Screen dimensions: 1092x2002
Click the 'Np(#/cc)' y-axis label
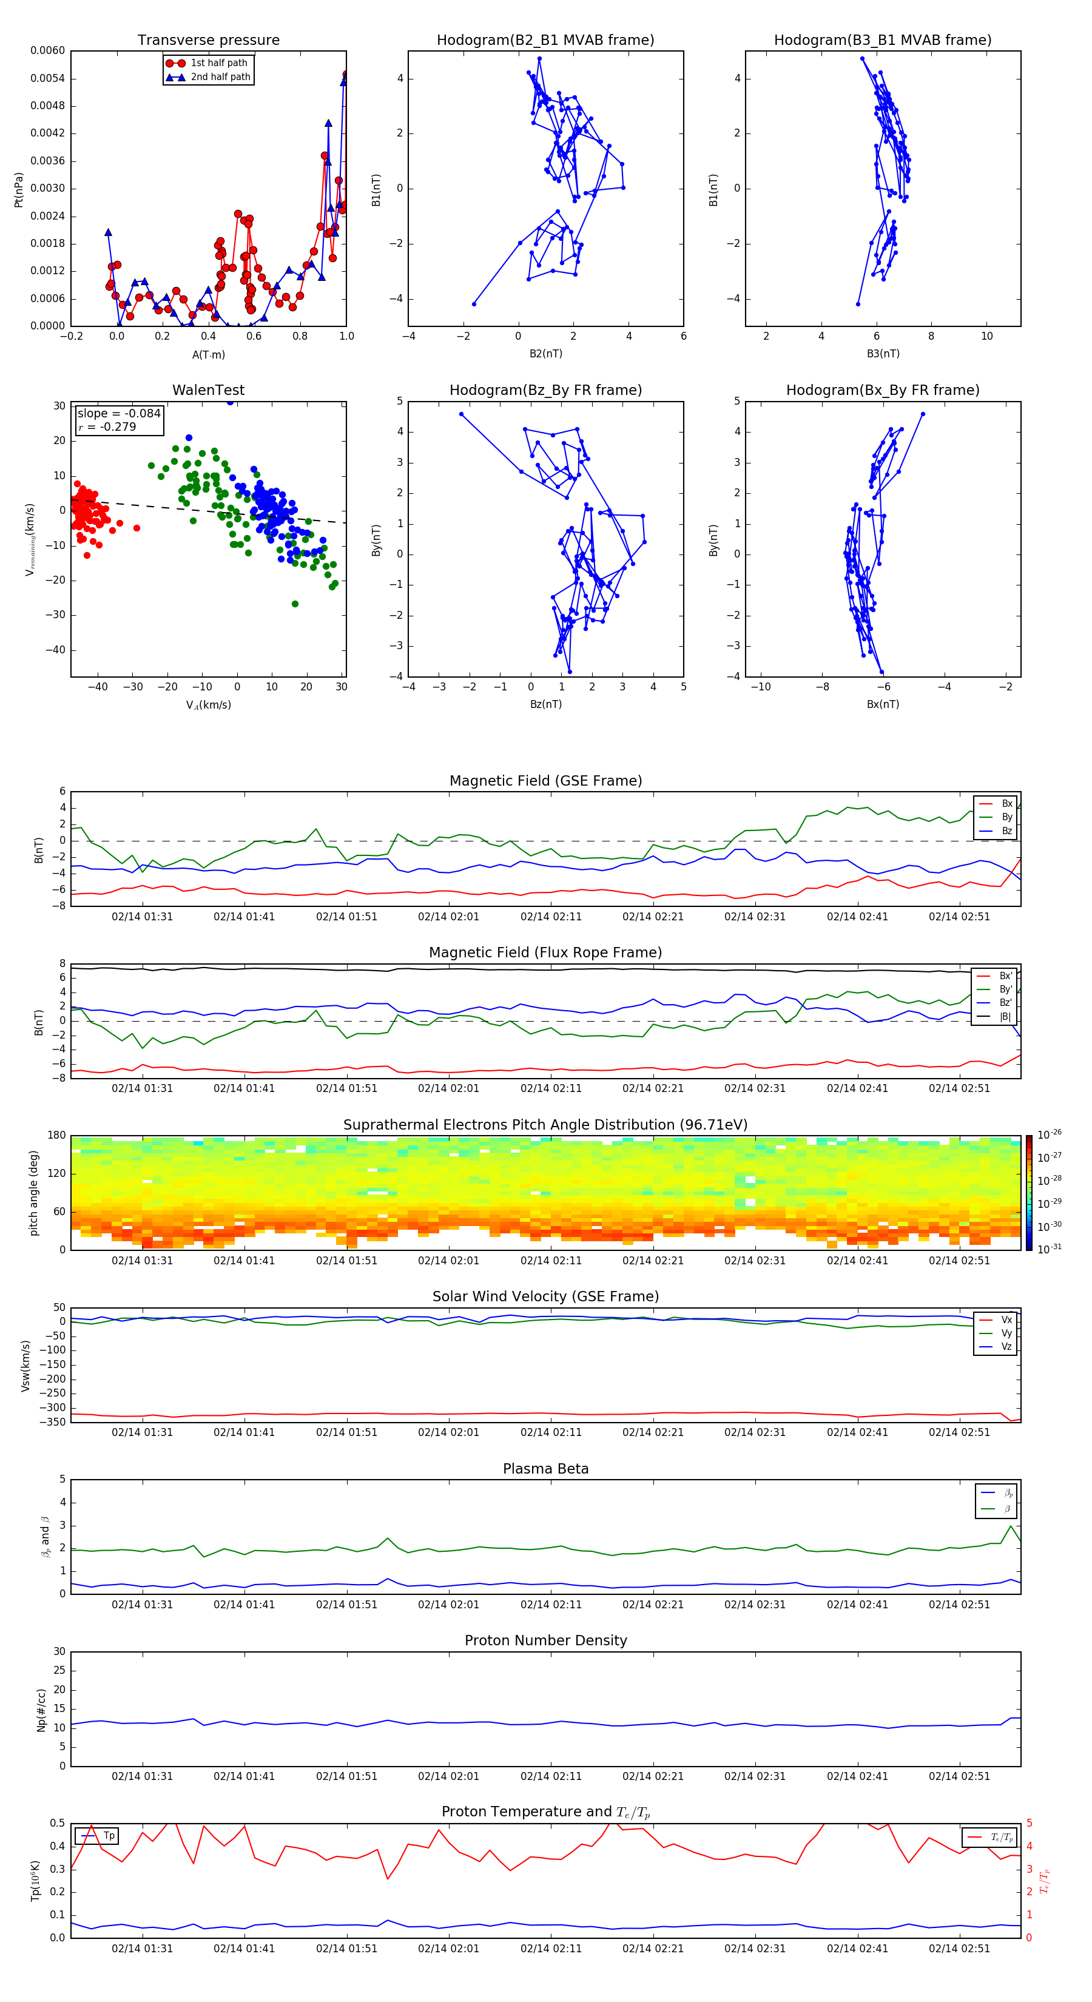coord(41,1710)
